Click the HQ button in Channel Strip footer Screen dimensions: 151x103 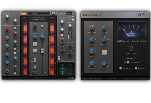coord(70,78)
